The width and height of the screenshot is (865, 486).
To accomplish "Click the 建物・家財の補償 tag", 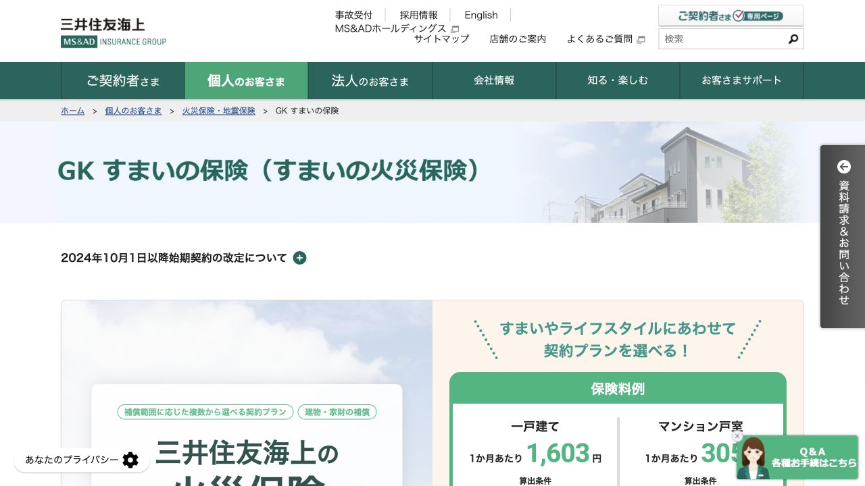I will (x=337, y=412).
